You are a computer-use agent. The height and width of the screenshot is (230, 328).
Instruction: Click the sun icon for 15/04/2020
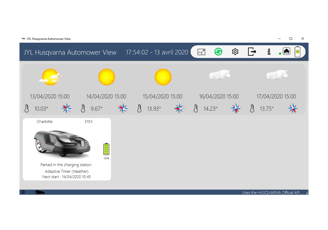tap(163, 77)
